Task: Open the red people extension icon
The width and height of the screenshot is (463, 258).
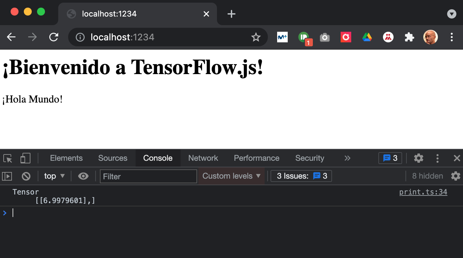Action: pyautogui.click(x=388, y=37)
